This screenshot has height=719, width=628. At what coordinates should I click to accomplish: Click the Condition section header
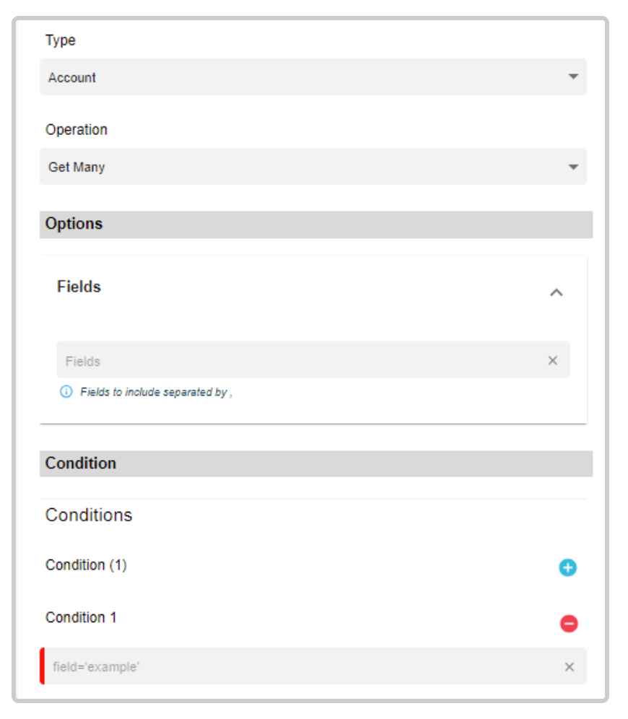(316, 463)
